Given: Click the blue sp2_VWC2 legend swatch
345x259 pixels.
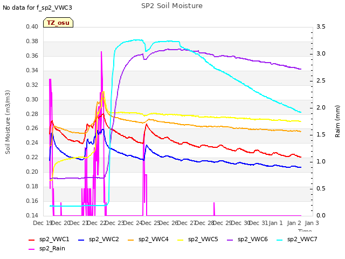Looking at the screenshot, I should pos(81,240).
